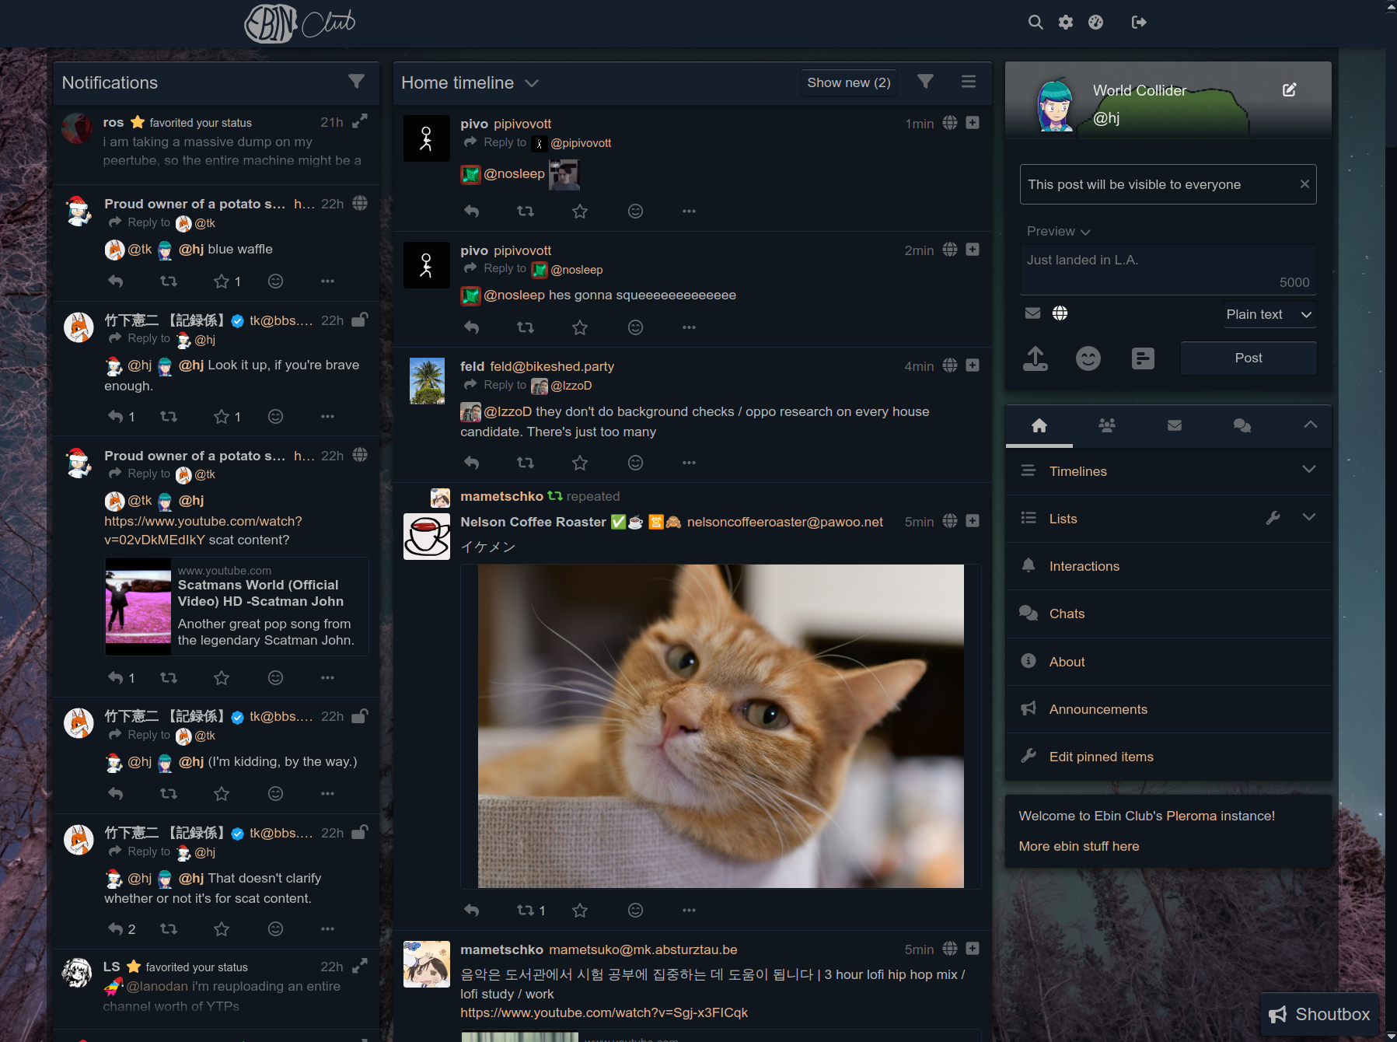Viewport: 1397px width, 1042px height.
Task: Open the Home timeline dropdown
Action: pyautogui.click(x=532, y=83)
